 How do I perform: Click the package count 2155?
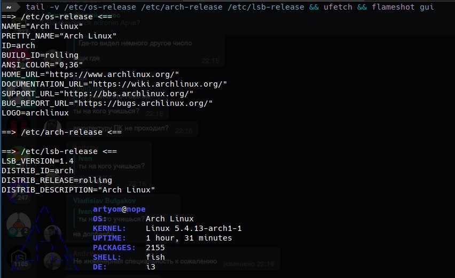click(x=155, y=248)
